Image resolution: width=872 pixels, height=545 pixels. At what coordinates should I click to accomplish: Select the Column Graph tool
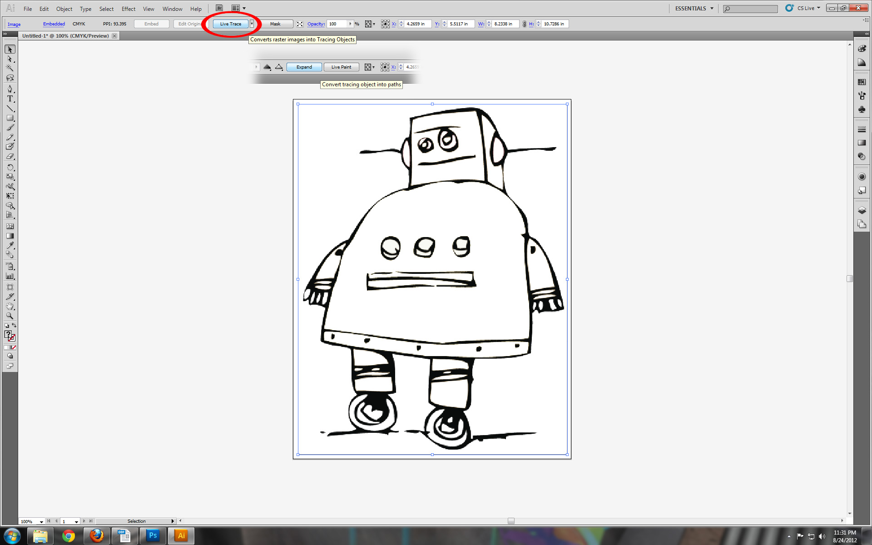coord(10,276)
